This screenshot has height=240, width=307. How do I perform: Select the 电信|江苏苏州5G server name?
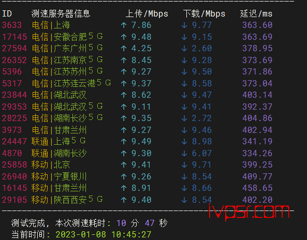pyautogui.click(x=67, y=71)
